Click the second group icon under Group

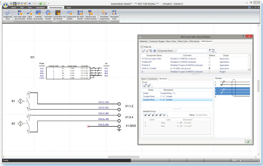[149, 86]
